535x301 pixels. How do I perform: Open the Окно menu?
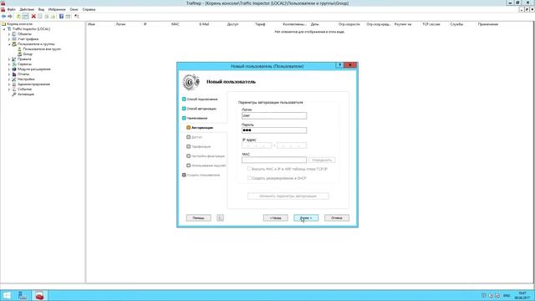(74, 9)
